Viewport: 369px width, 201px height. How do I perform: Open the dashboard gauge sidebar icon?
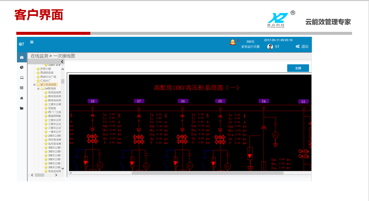click(x=22, y=57)
